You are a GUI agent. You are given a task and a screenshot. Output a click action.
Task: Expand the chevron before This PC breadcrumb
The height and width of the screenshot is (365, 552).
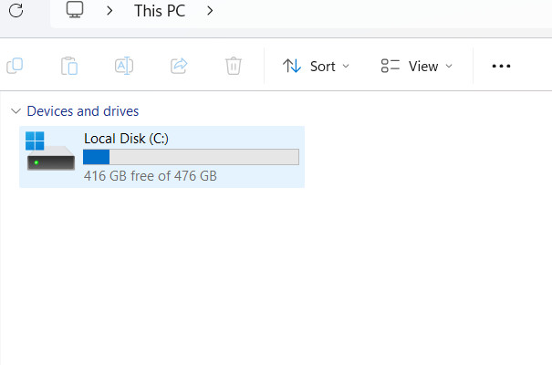(109, 11)
